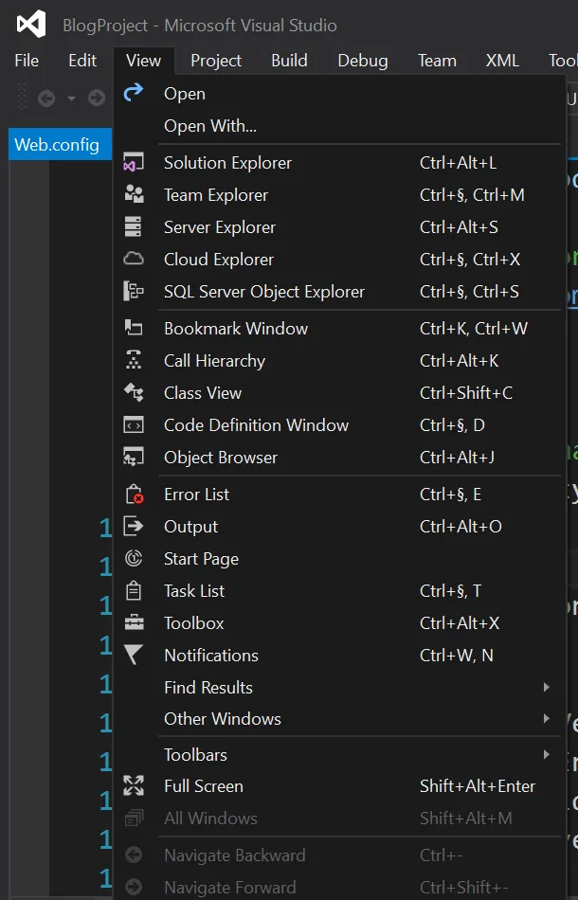Select Notifications menu entry
The image size is (578, 900).
coord(338,655)
